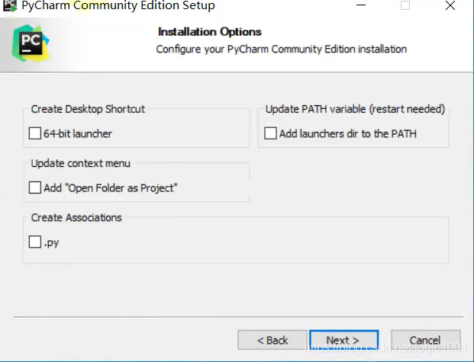Click the disabled maximize window button
The image size is (474, 362).
[405, 5]
